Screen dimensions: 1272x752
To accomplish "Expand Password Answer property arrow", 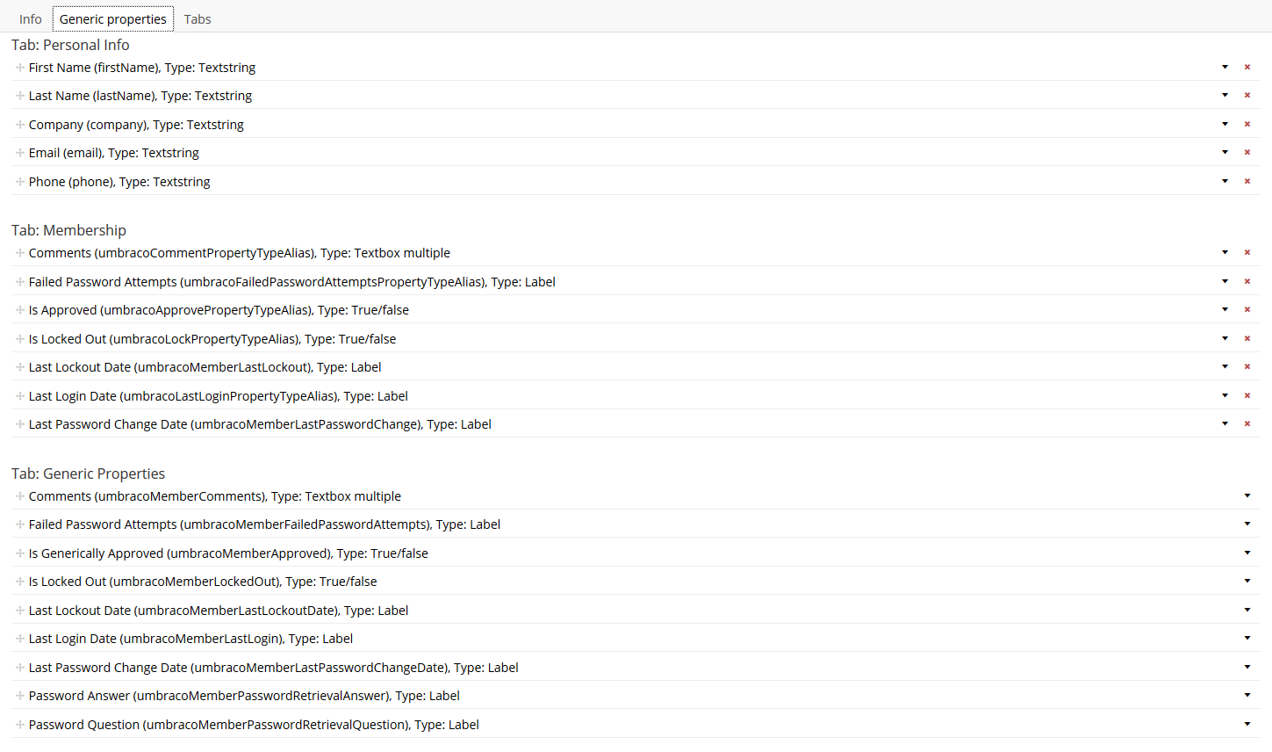I will 1247,695.
